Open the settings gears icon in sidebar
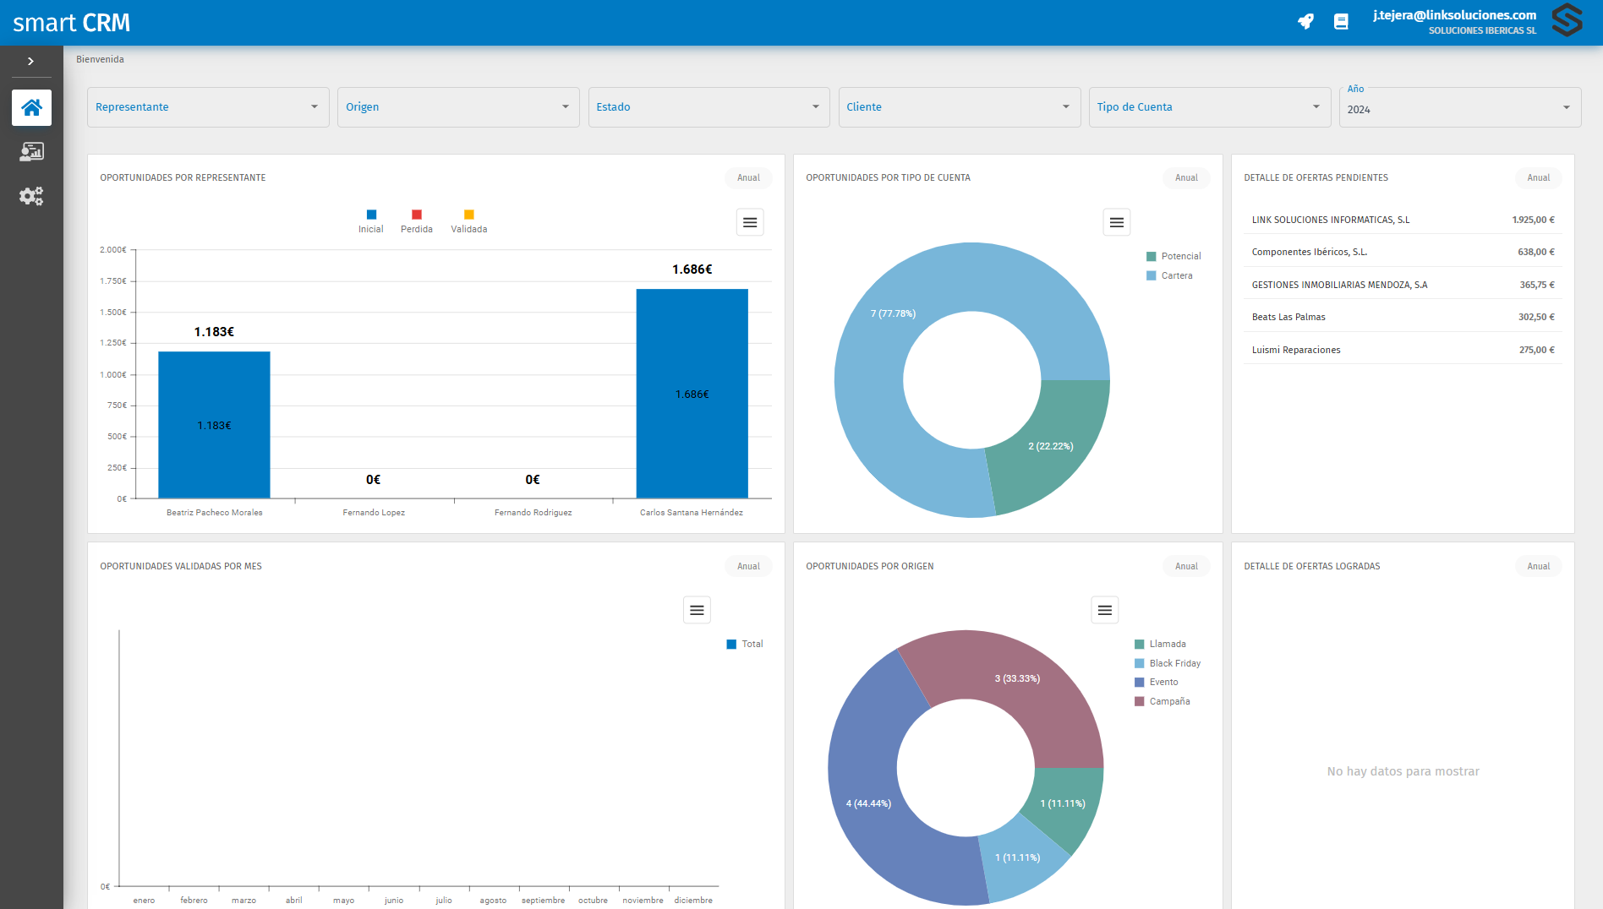The image size is (1603, 909). pos(31,196)
